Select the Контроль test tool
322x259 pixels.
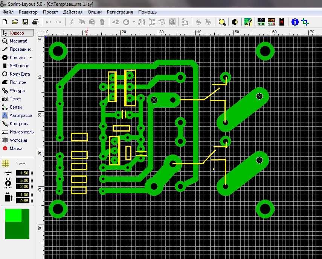17,124
